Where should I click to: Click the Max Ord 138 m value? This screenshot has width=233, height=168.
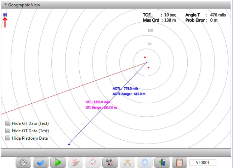(170, 20)
